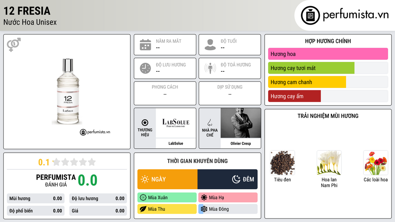The image size is (395, 222).
Task: Open the 12 Fresia bottle image
Action: click(x=68, y=92)
